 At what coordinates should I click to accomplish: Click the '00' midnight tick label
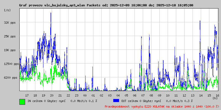pos(85,95)
